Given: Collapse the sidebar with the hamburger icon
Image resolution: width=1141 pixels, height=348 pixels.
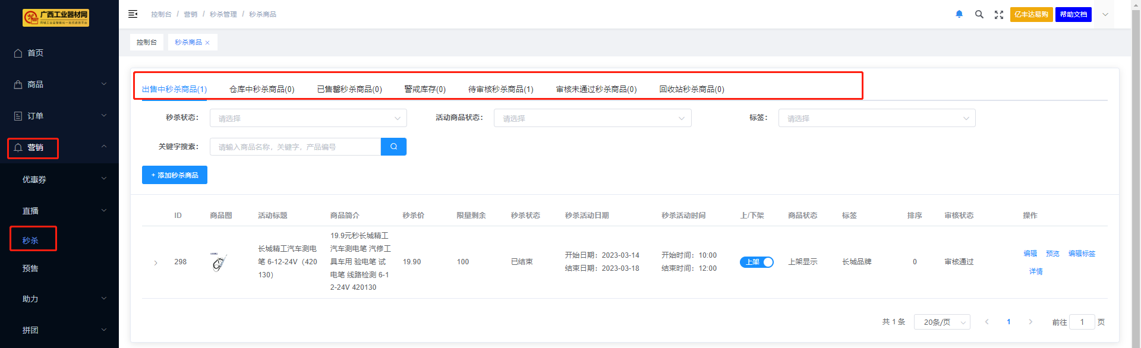Looking at the screenshot, I should click(133, 14).
